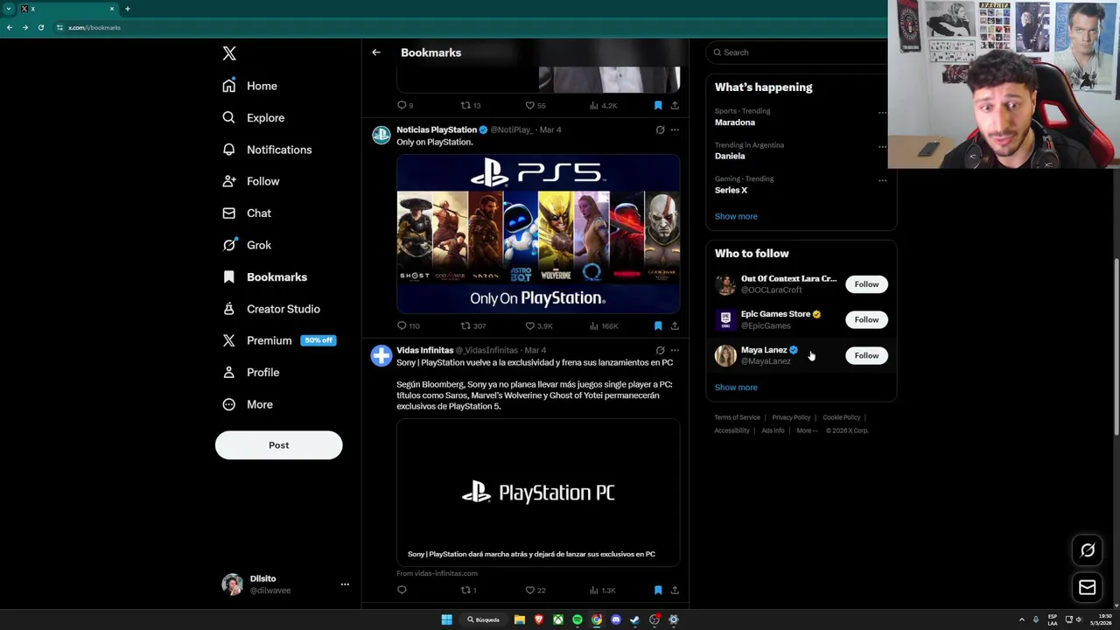Open Discord from the taskbar
This screenshot has height=630, width=1120.
(616, 619)
